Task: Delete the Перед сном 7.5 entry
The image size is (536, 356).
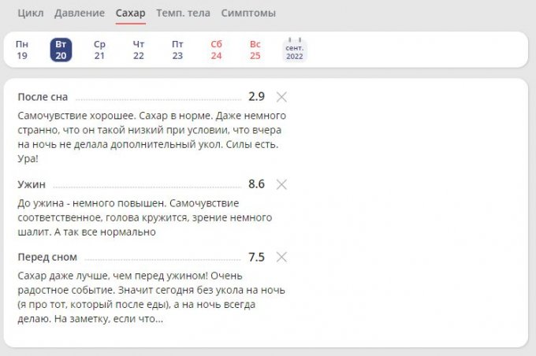Action: click(x=281, y=257)
